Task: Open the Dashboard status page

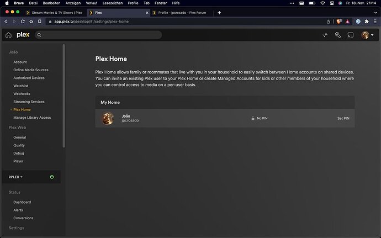Action: [x=22, y=202]
